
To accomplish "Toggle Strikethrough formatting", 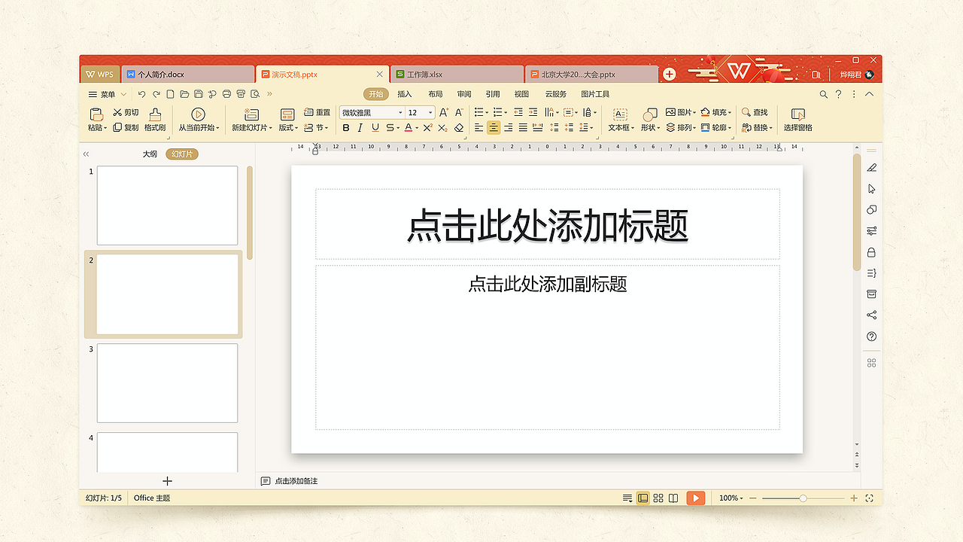I will (x=390, y=128).
